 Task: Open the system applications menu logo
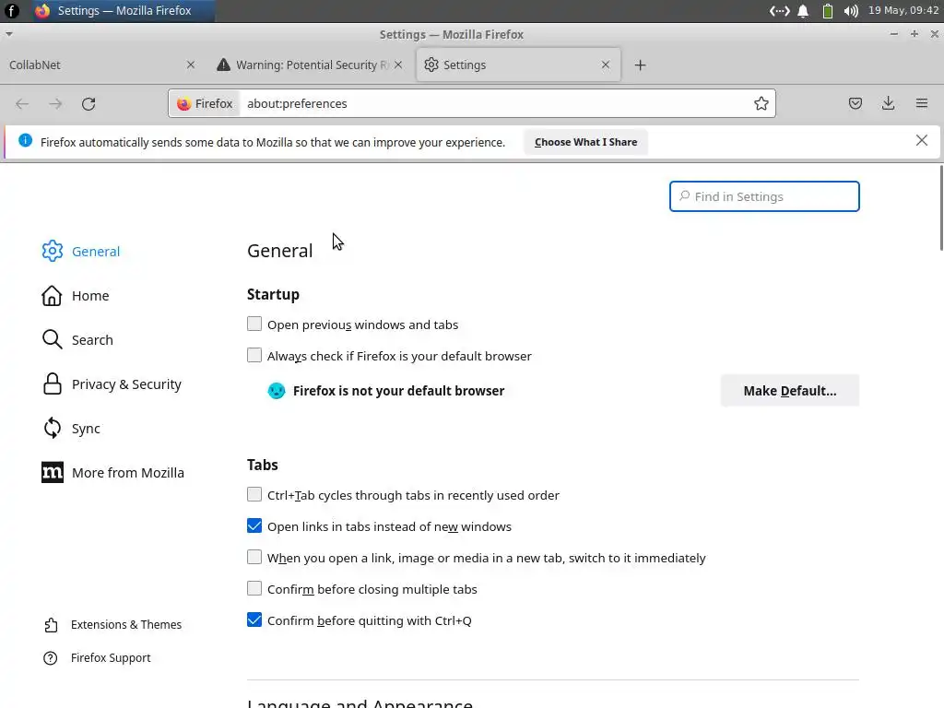(x=11, y=11)
